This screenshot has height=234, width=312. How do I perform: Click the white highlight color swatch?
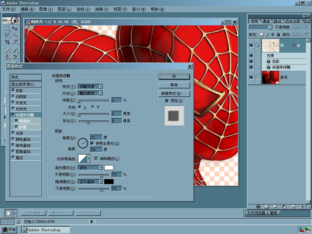click(x=109, y=168)
